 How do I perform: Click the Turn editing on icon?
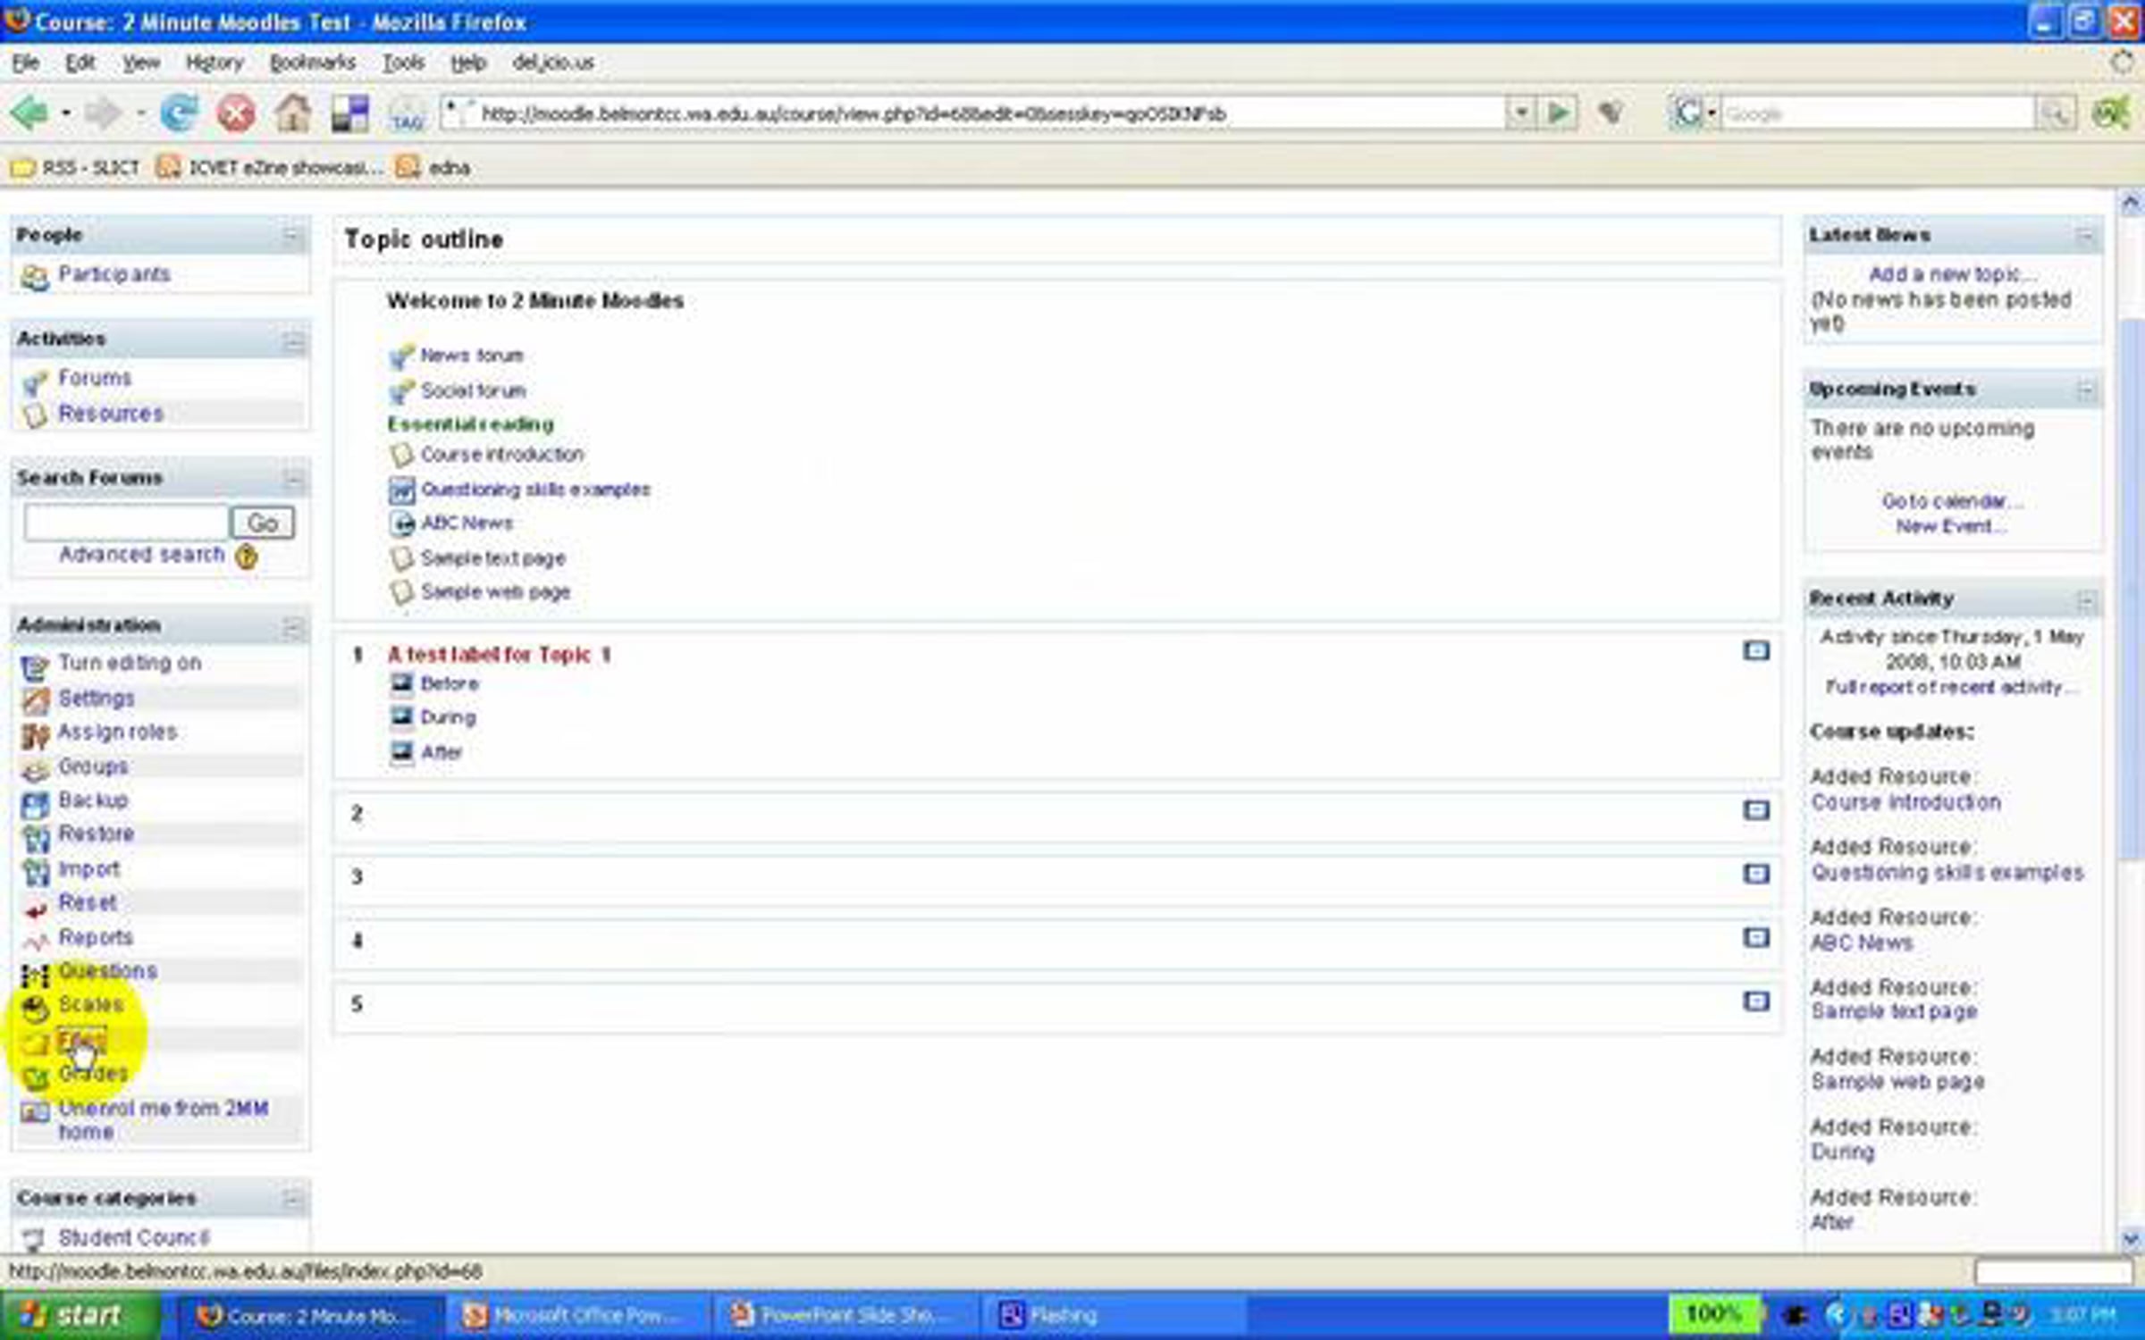[x=35, y=666]
